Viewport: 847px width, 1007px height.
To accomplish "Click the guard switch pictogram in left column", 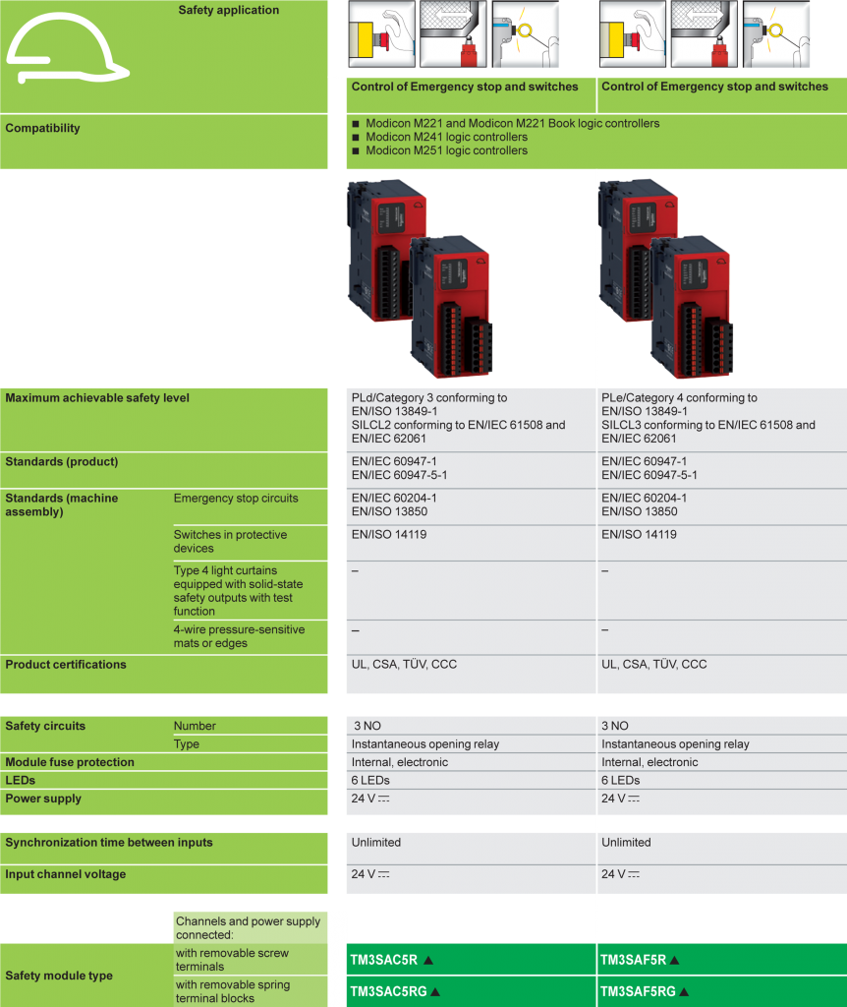I will coord(454,33).
